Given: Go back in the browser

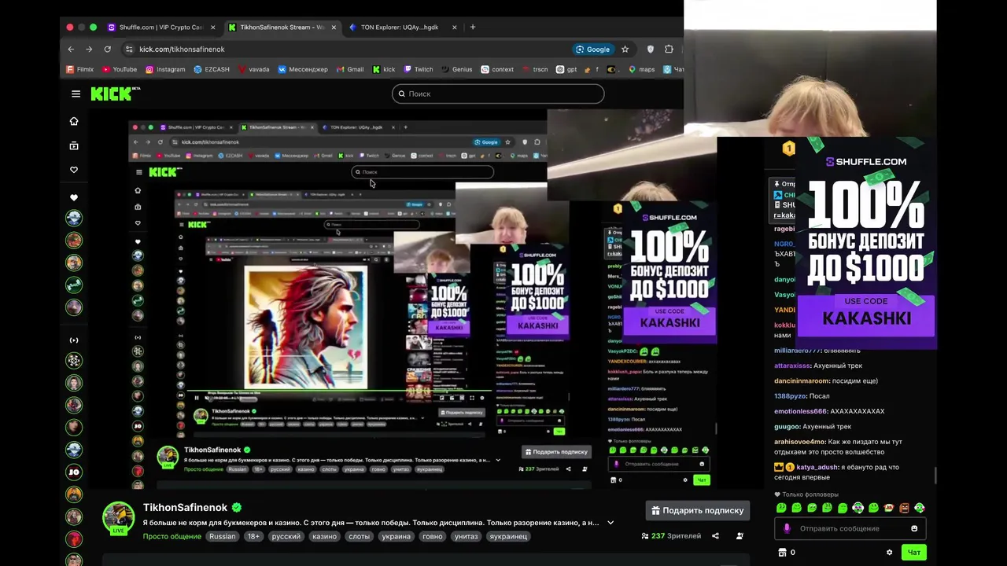Looking at the screenshot, I should (x=71, y=49).
